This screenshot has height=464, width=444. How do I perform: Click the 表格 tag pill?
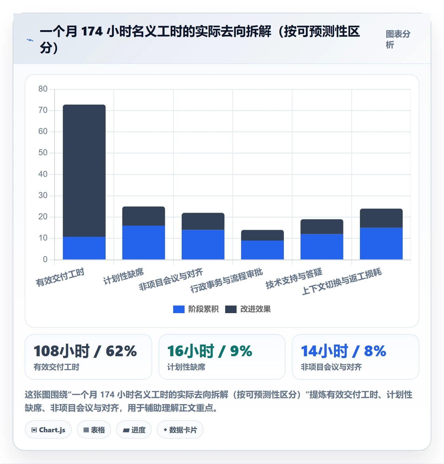[x=94, y=430]
